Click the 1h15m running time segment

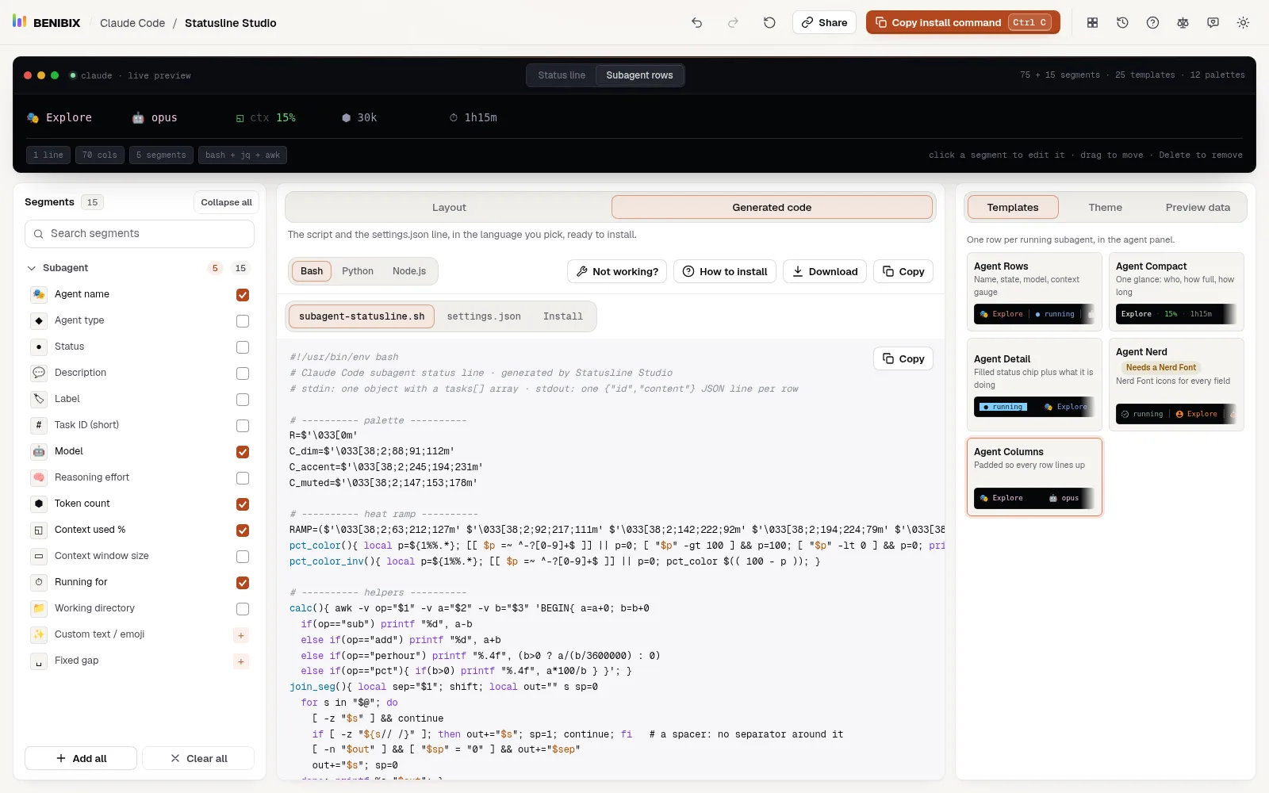pos(473,117)
